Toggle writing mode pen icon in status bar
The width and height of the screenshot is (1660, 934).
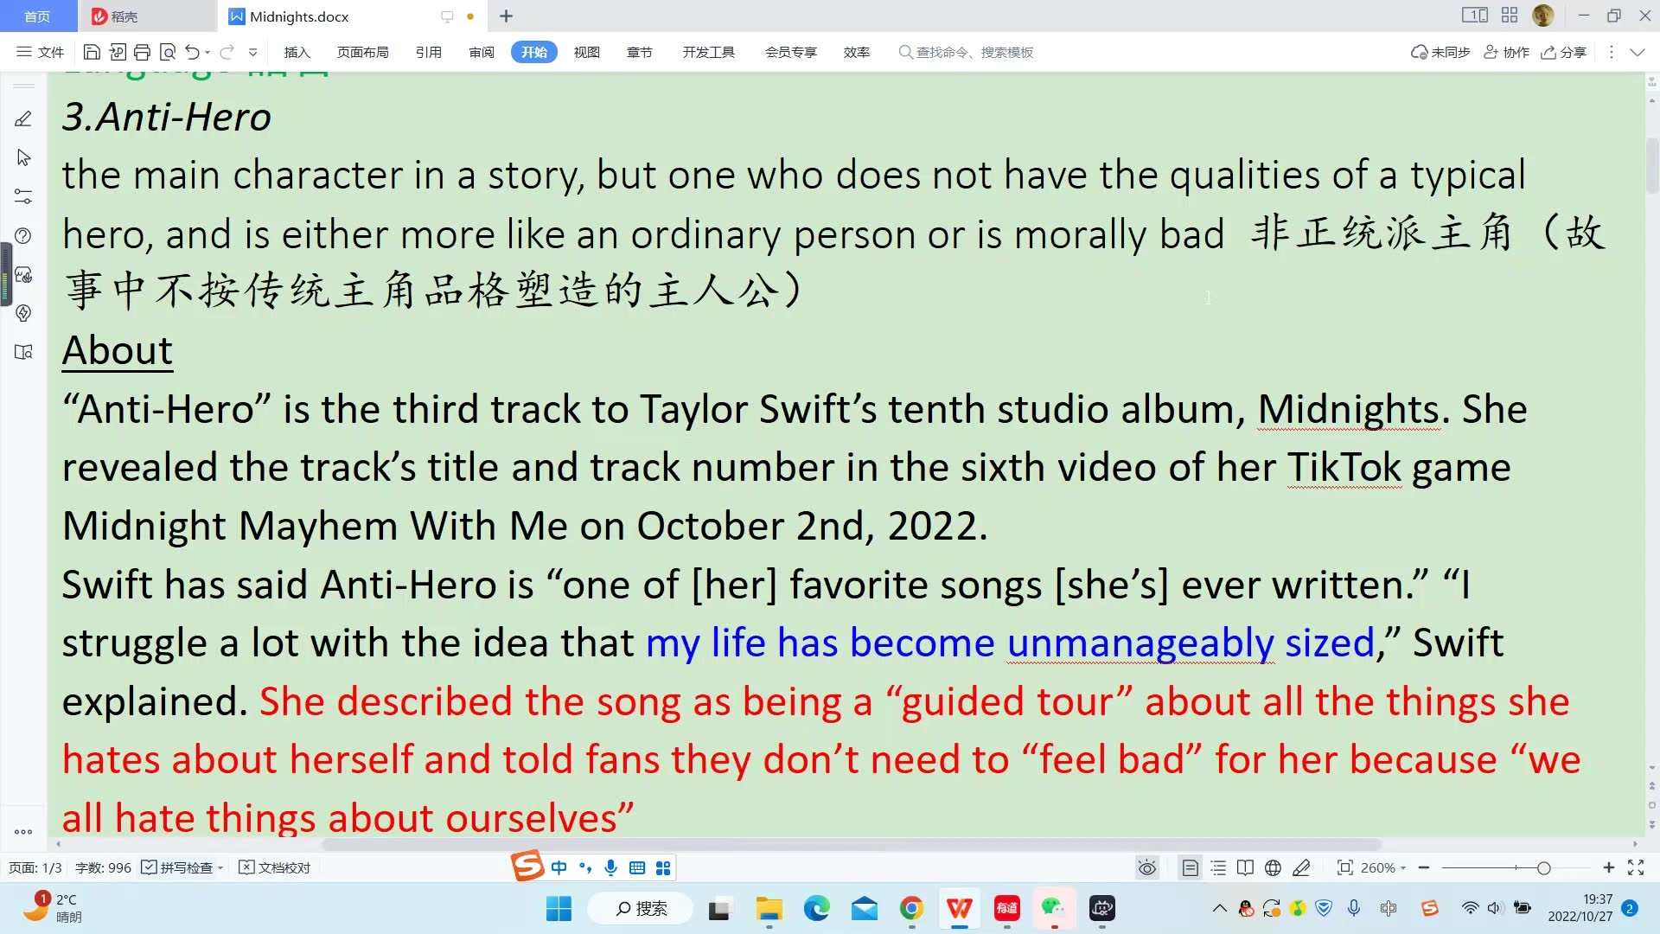(x=1301, y=867)
